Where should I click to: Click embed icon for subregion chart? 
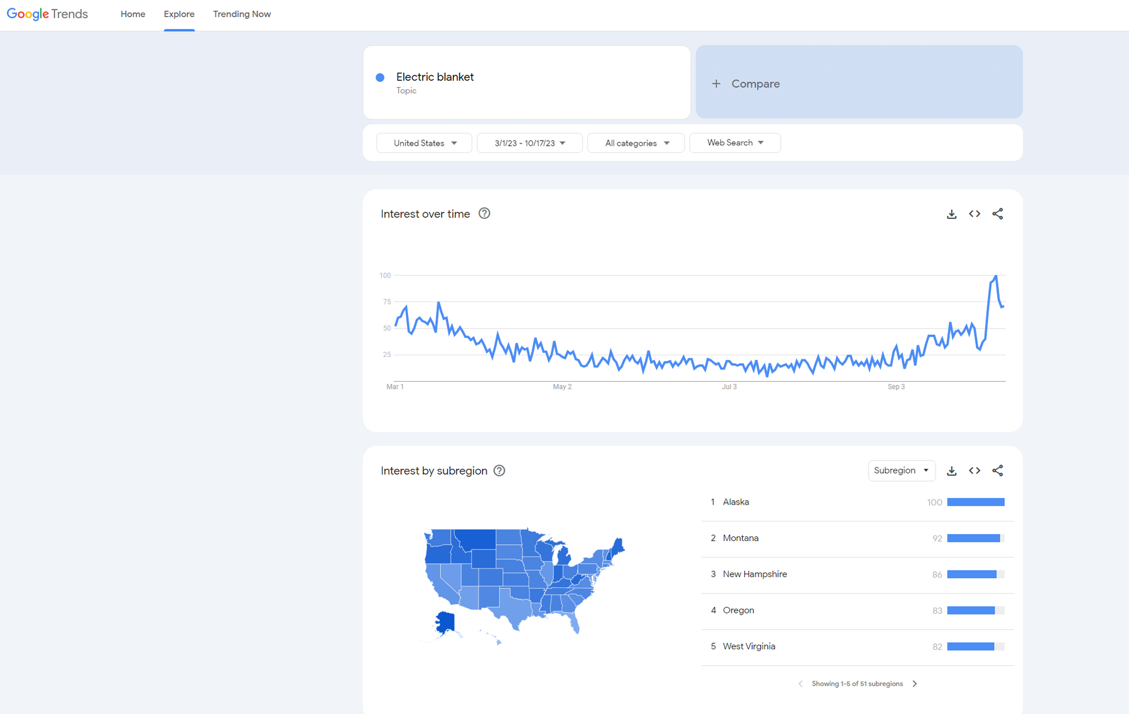click(974, 471)
